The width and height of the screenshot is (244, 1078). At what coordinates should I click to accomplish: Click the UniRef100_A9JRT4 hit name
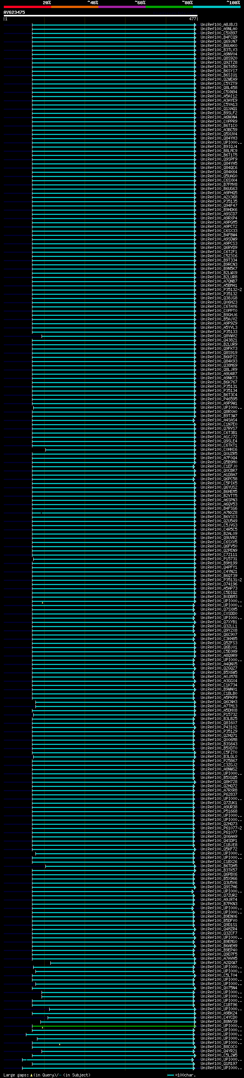coord(219,899)
